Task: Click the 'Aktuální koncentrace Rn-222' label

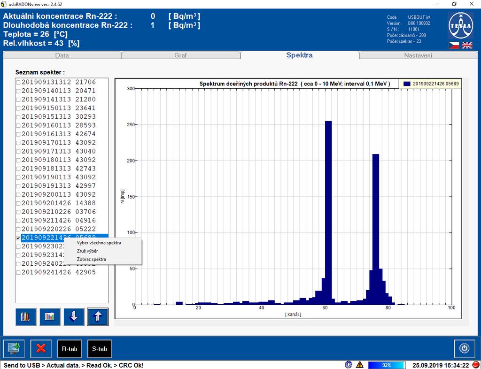Action: point(60,16)
